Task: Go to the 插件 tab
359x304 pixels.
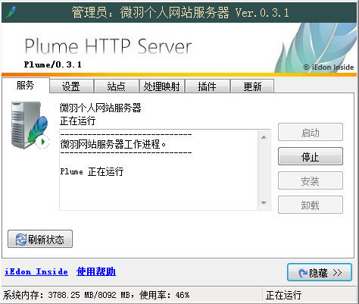Action: coord(208,86)
